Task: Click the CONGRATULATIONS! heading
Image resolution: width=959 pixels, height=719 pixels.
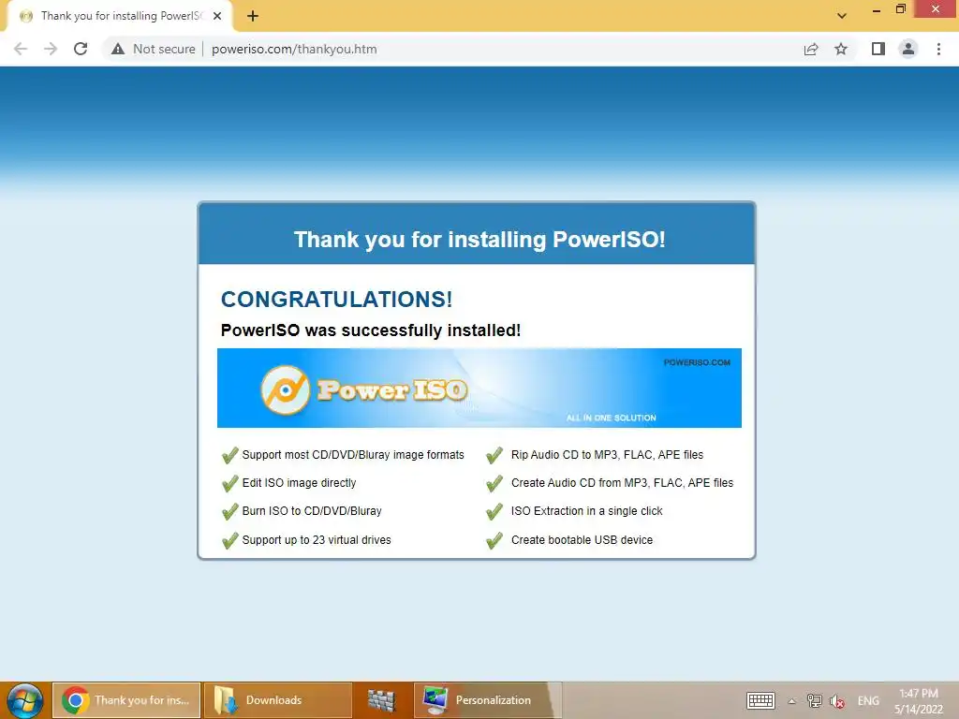Action: (x=336, y=300)
